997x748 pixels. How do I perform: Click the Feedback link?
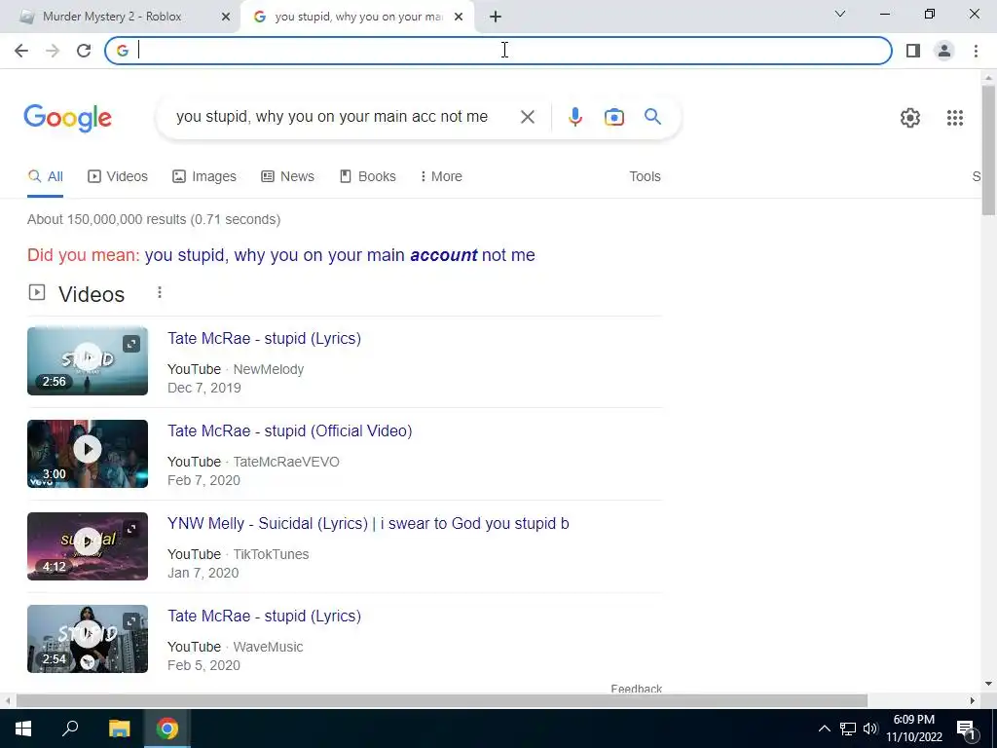click(x=636, y=689)
